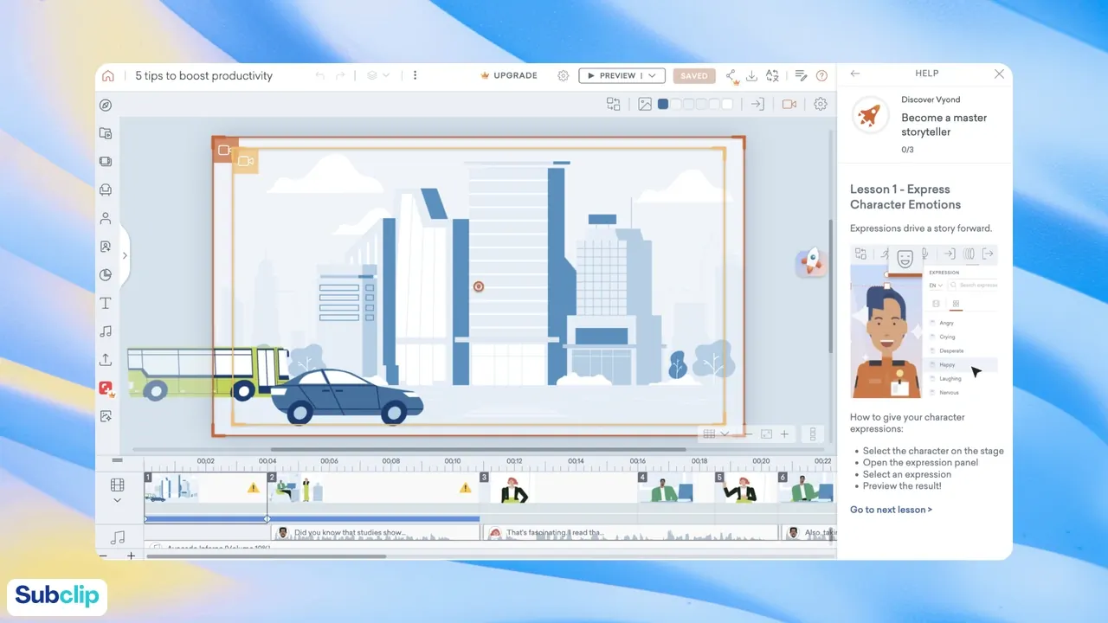
Task: Expand the left sidebar panel arrow
Action: 125,255
